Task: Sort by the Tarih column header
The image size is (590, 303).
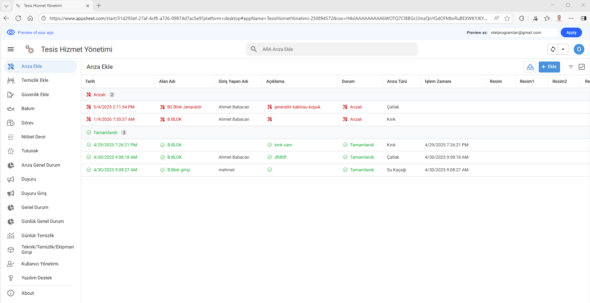Action: [90, 81]
